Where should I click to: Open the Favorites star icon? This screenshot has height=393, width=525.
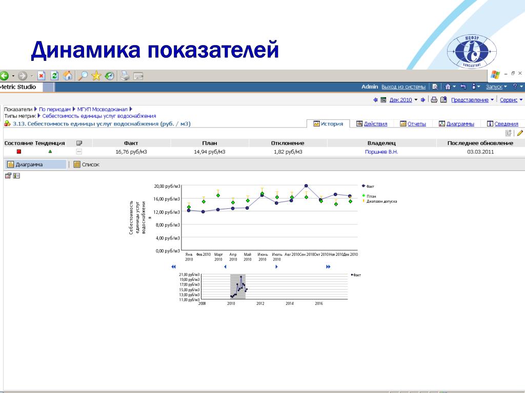pyautogui.click(x=96, y=76)
